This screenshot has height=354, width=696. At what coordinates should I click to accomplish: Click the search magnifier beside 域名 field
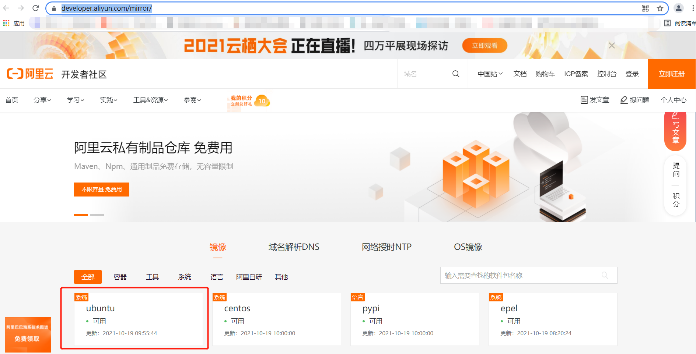456,74
